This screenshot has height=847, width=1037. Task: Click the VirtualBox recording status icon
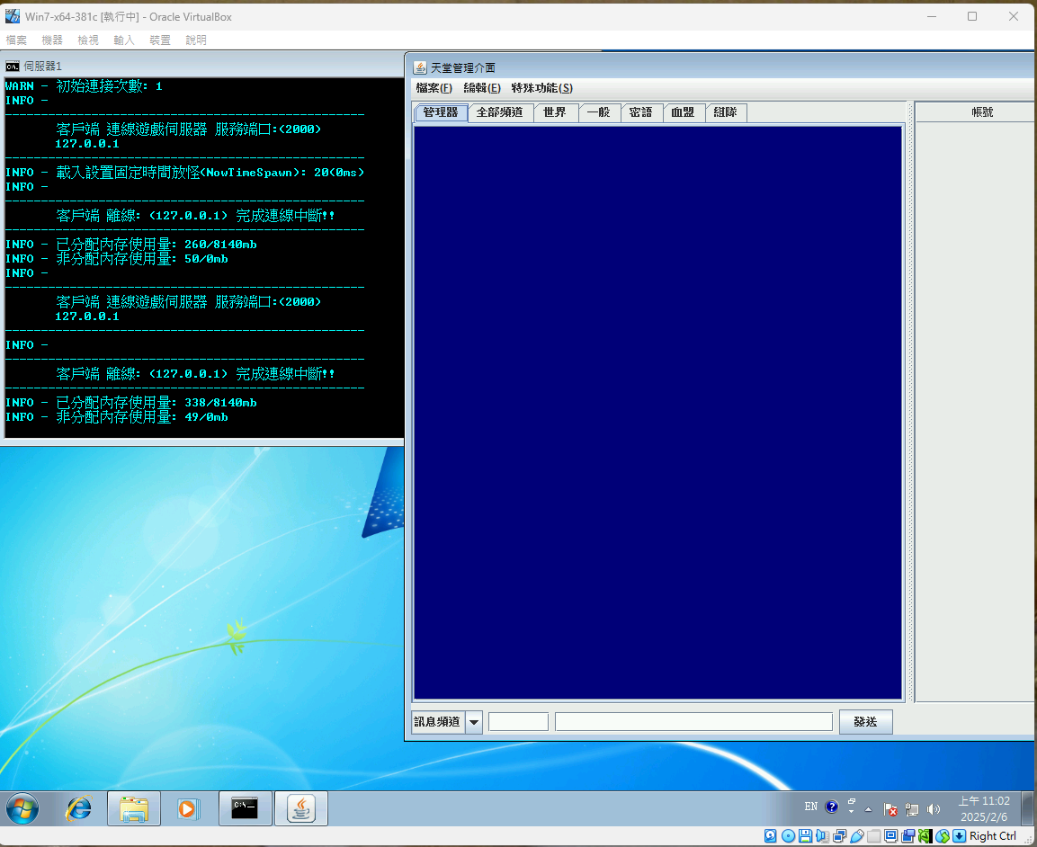pos(908,835)
